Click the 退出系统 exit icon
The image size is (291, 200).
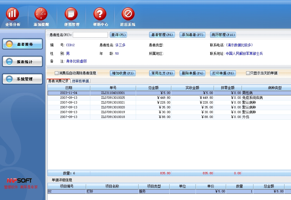tap(128, 14)
